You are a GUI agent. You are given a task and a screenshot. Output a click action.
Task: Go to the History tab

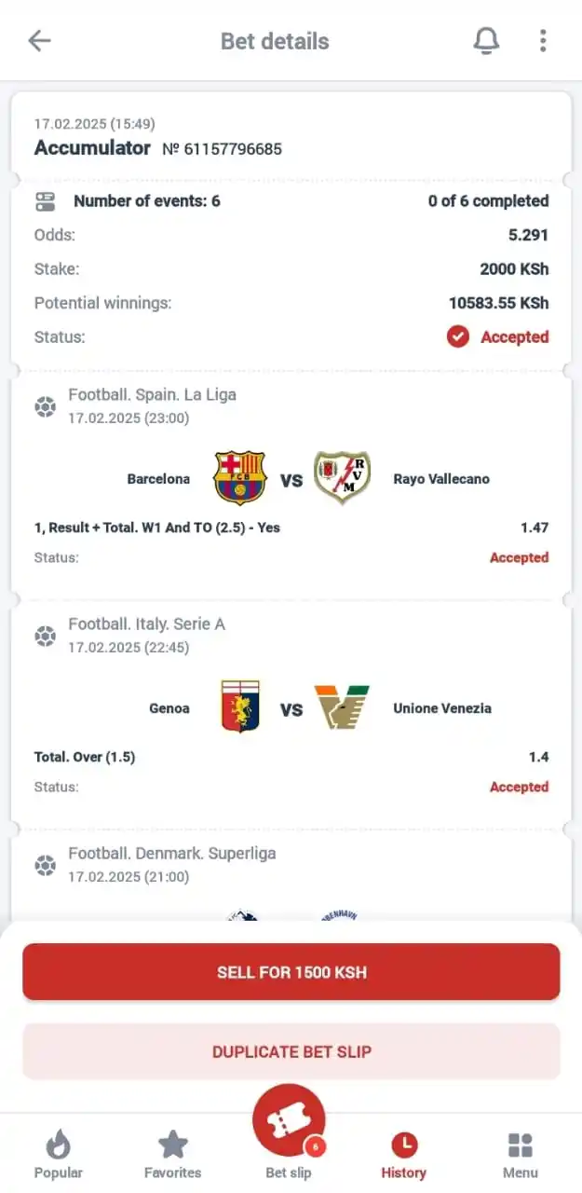coord(404,1154)
